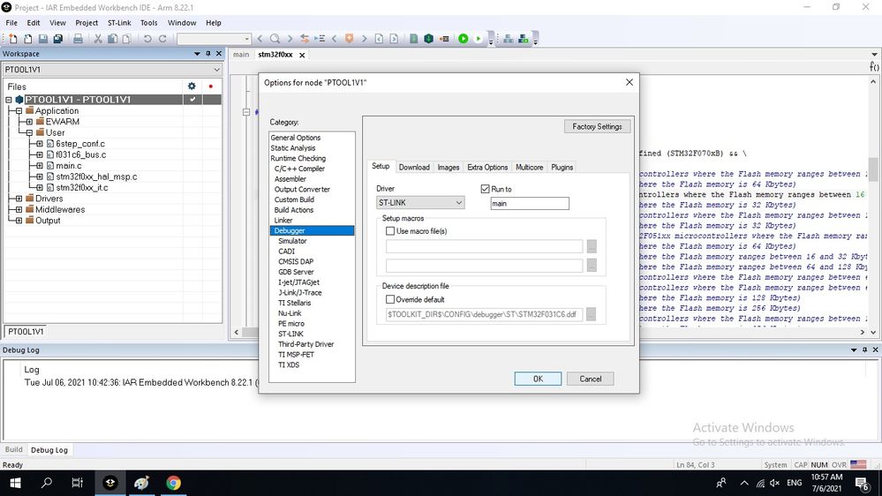Click browse button for first macro file
The image size is (882, 496).
click(592, 246)
